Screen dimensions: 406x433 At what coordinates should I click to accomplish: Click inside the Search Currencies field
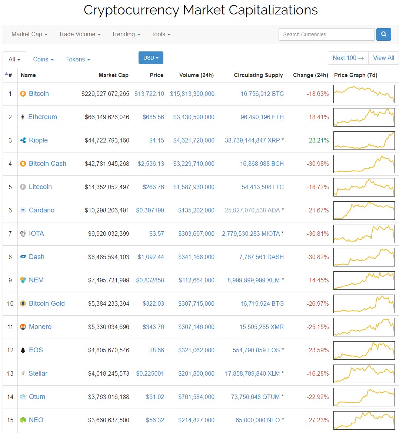[x=326, y=34]
